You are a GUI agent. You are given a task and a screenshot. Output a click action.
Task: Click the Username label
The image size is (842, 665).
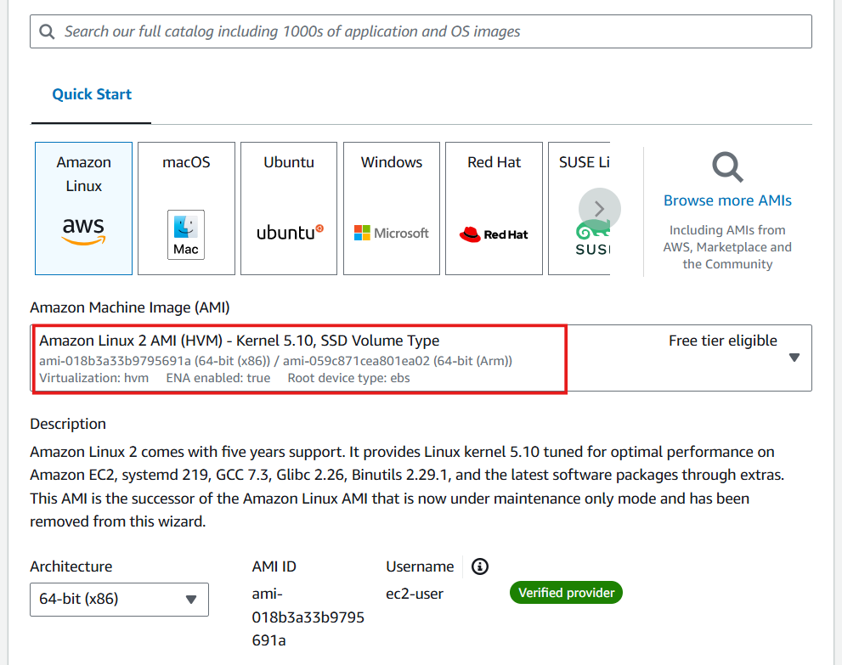(x=420, y=566)
